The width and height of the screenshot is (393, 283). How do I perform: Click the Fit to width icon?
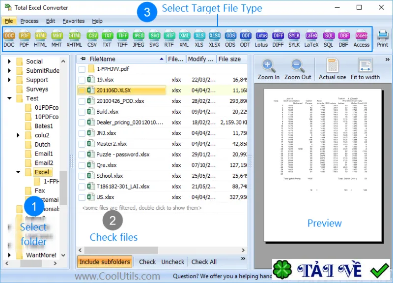[365, 69]
